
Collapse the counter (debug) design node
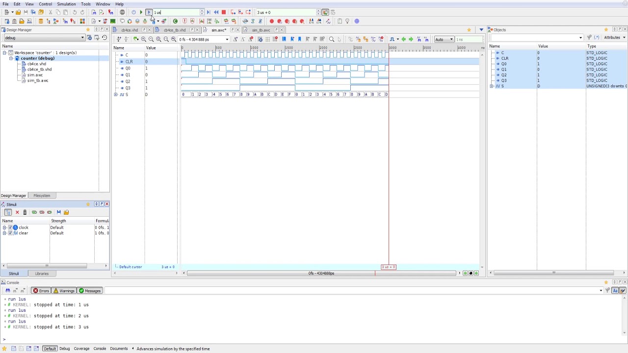pyautogui.click(x=11, y=58)
